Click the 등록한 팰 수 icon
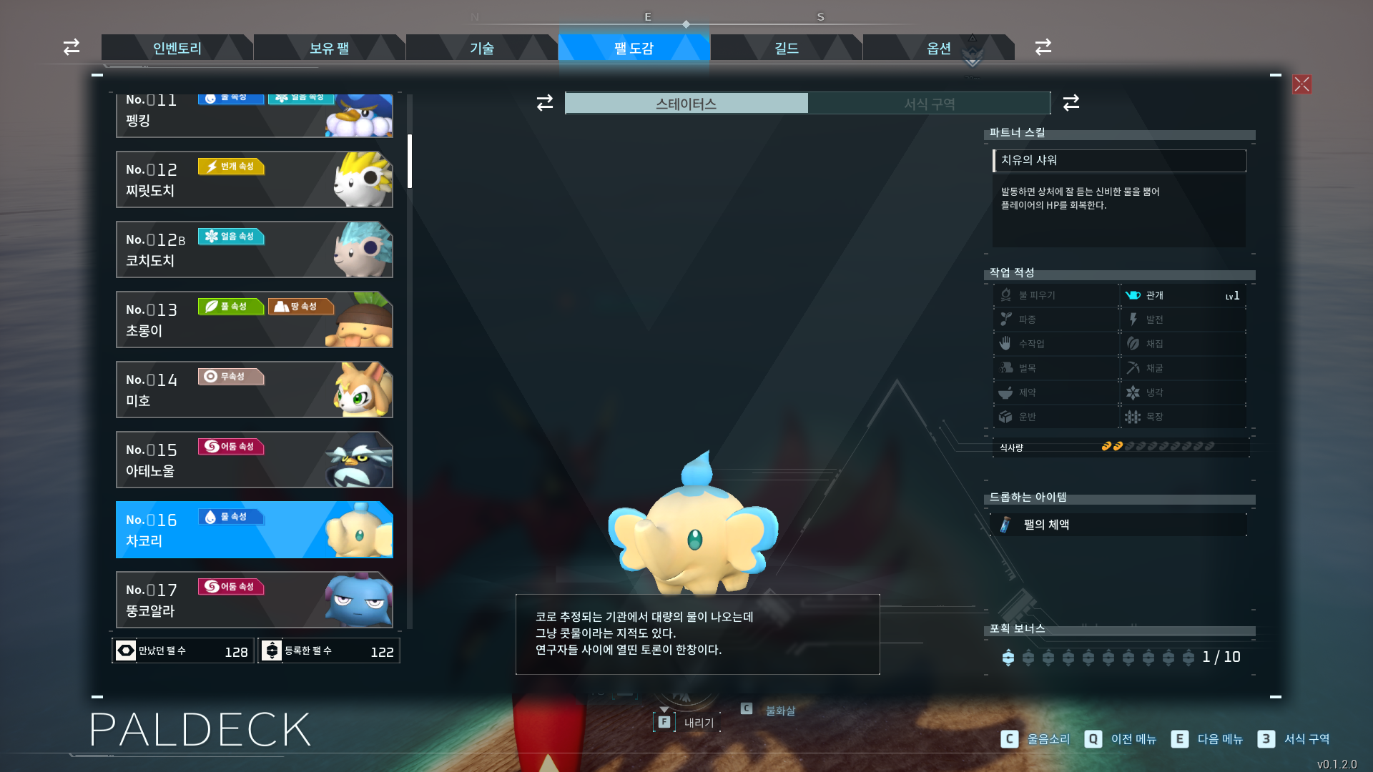 click(272, 650)
